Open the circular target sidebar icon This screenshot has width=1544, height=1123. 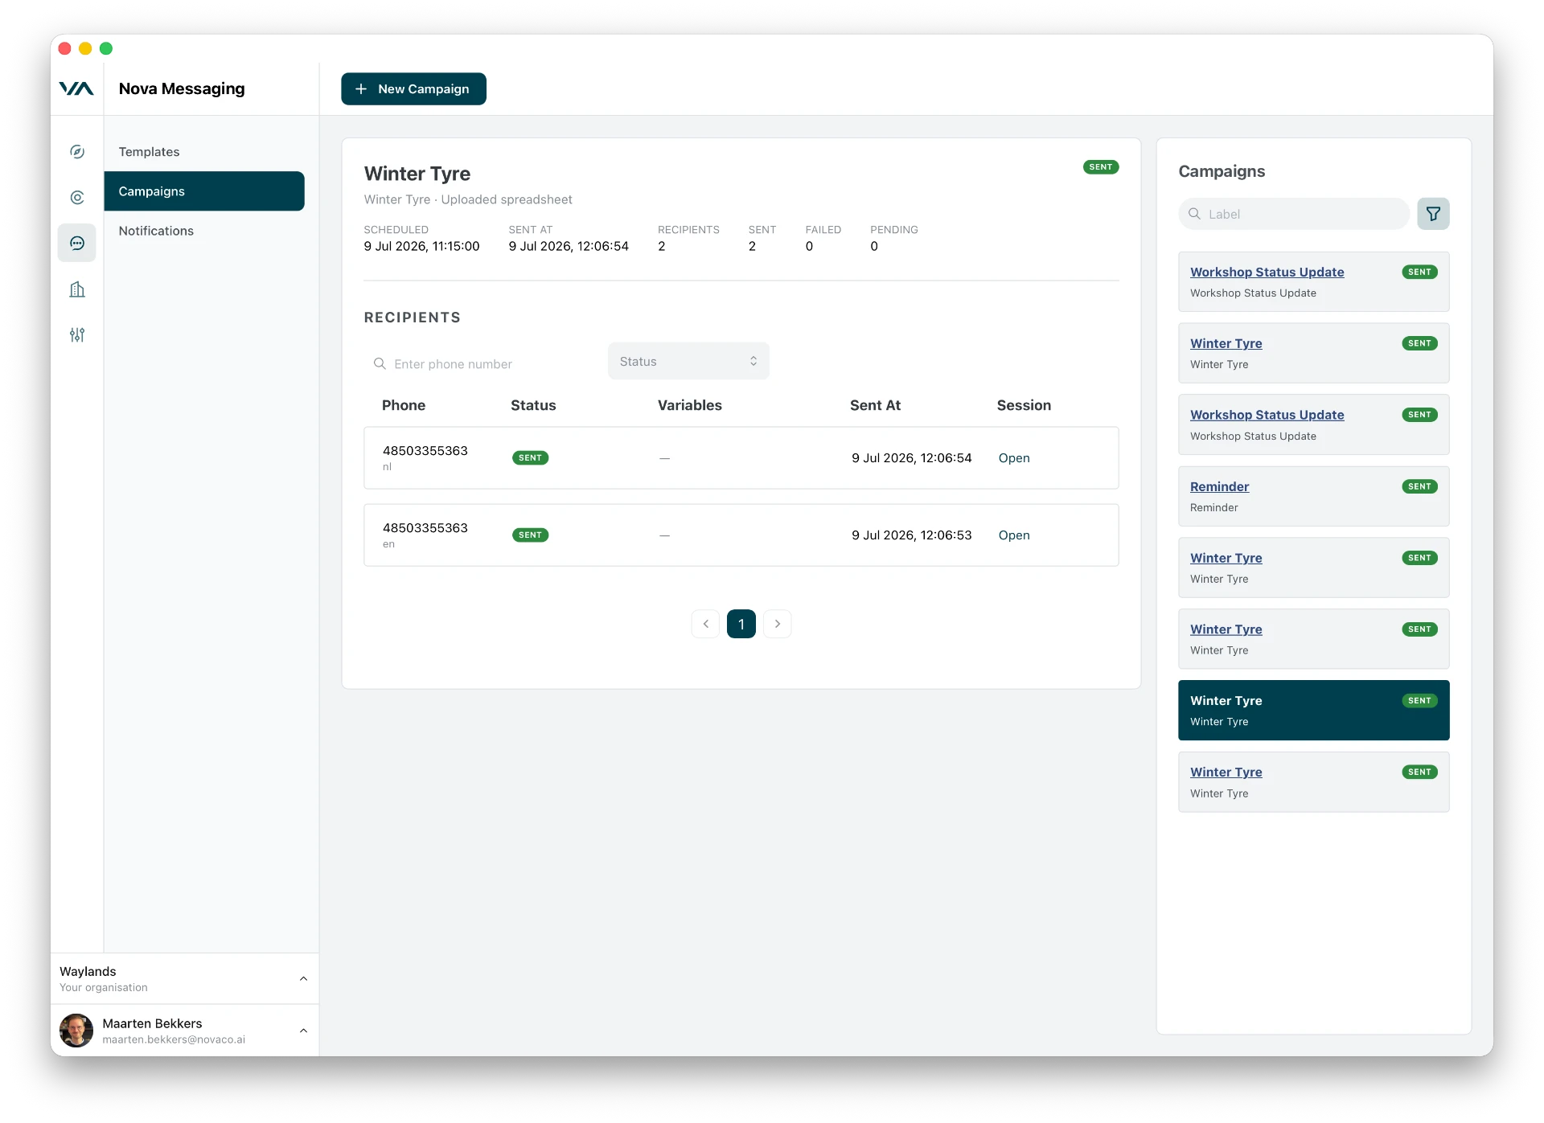tap(77, 197)
